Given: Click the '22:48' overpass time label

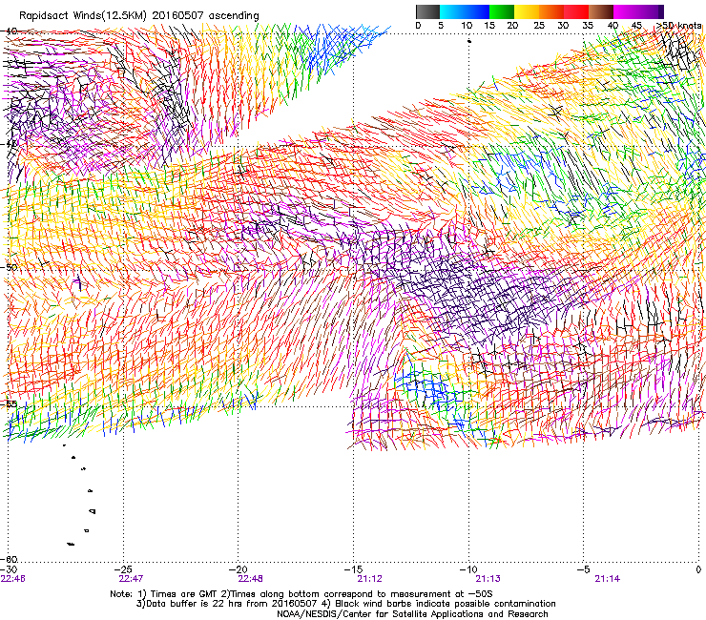Looking at the screenshot, I should [250, 579].
